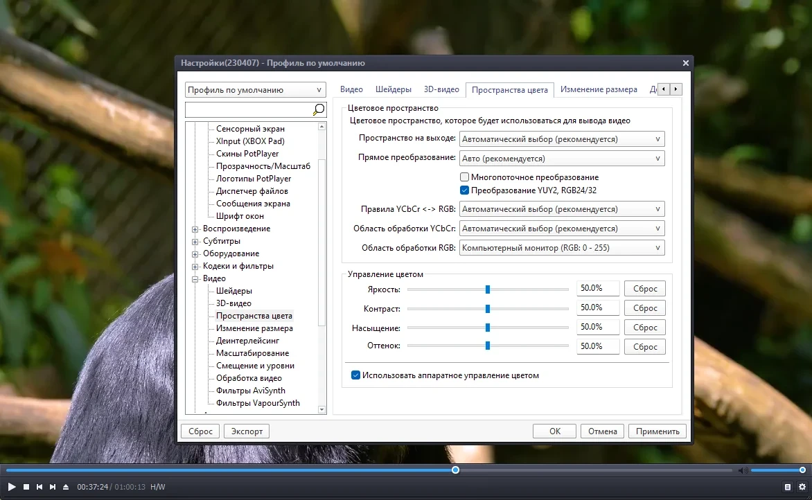812x500 pixels.
Task: Click tree scrollbar up arrow
Action: [321, 126]
